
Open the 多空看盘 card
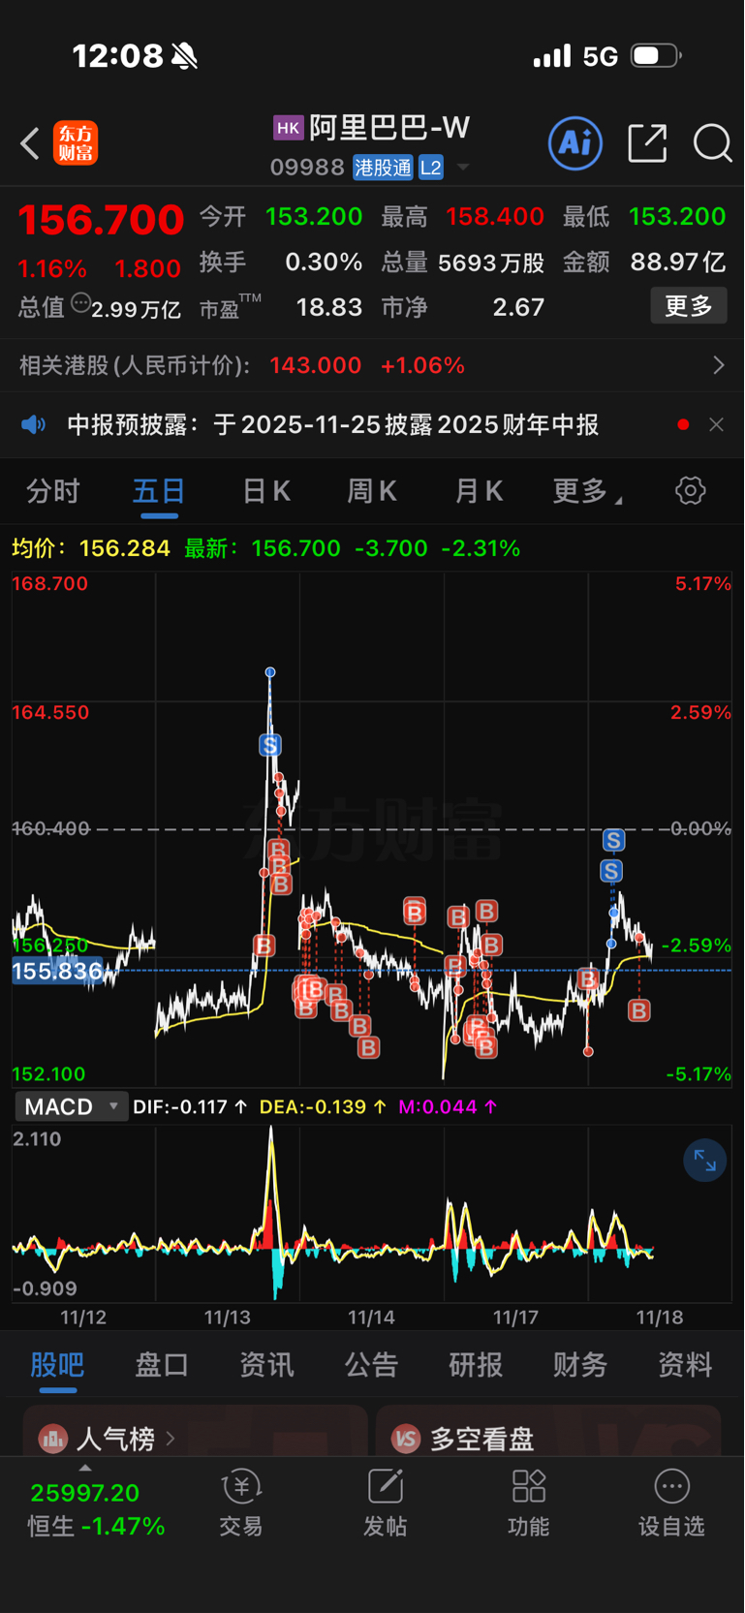548,1432
